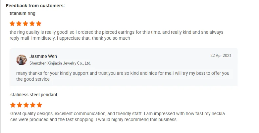Click fourth star of stainless steel pendant rating
This screenshot has width=259, height=133.
coord(33,105)
